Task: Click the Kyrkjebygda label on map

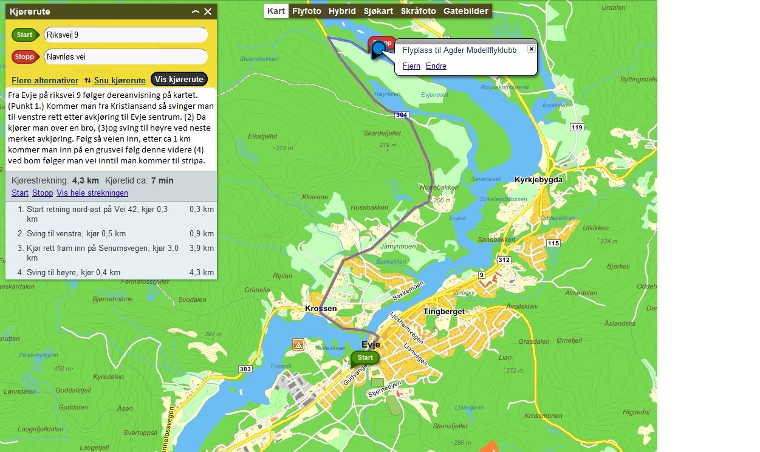Action: click(538, 180)
